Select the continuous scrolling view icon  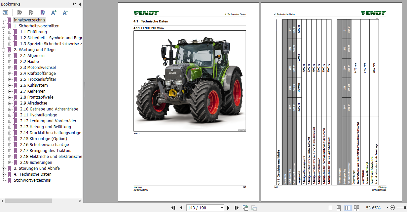tap(339, 208)
